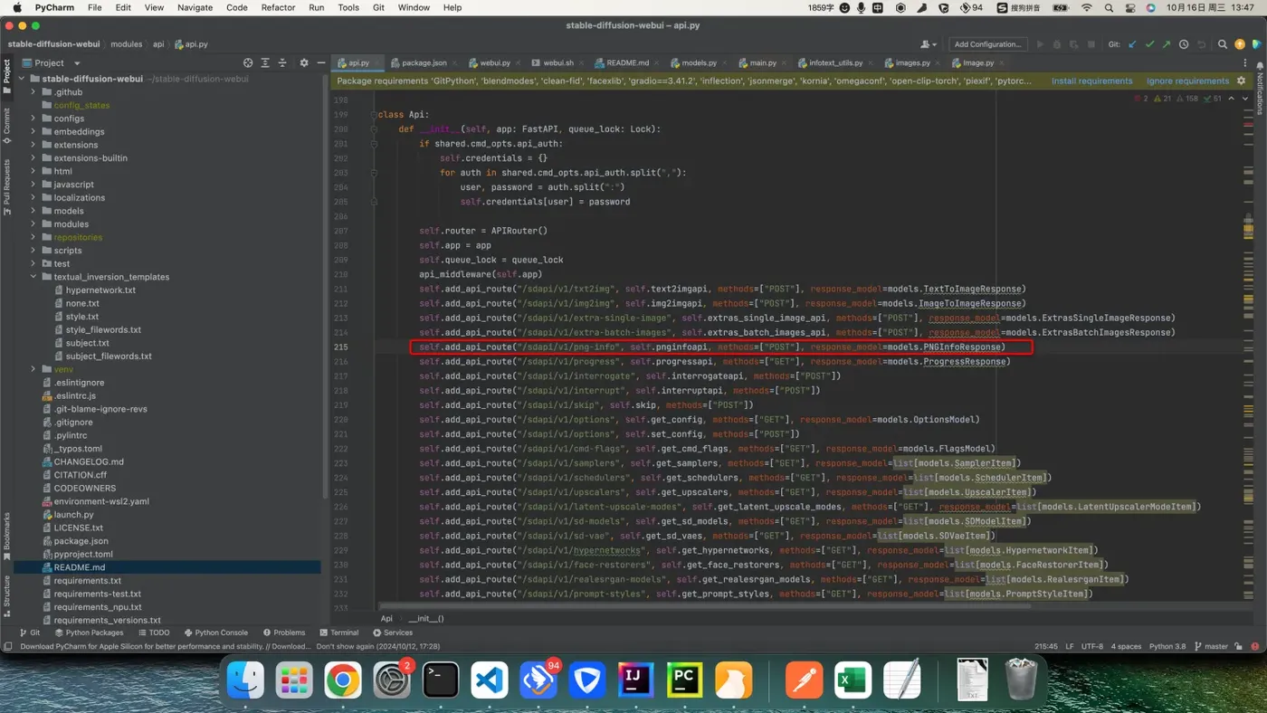Launch PyCharm from the Dock
The image size is (1267, 713).
tap(684, 680)
